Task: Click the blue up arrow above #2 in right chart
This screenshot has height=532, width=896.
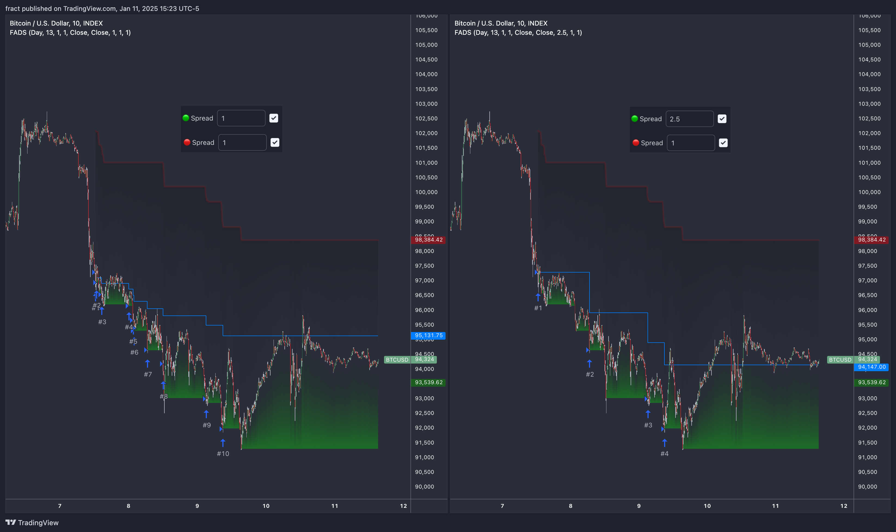Action: point(589,364)
